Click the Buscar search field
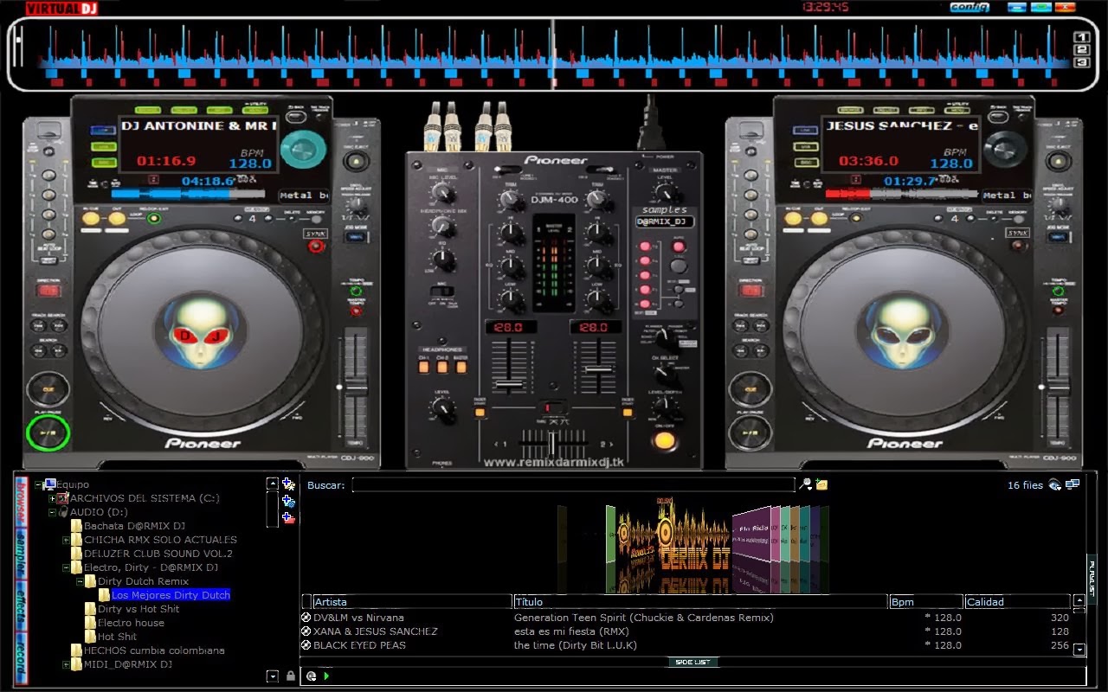The height and width of the screenshot is (692, 1108). tap(573, 485)
